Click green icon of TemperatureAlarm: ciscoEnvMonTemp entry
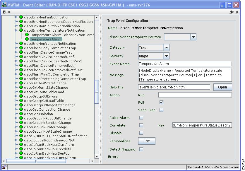Viewport: 245px width, 171px height. click(x=27, y=35)
